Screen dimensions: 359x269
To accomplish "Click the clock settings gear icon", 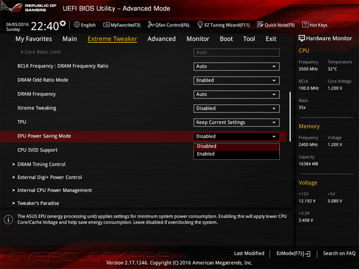I will tap(63, 23).
